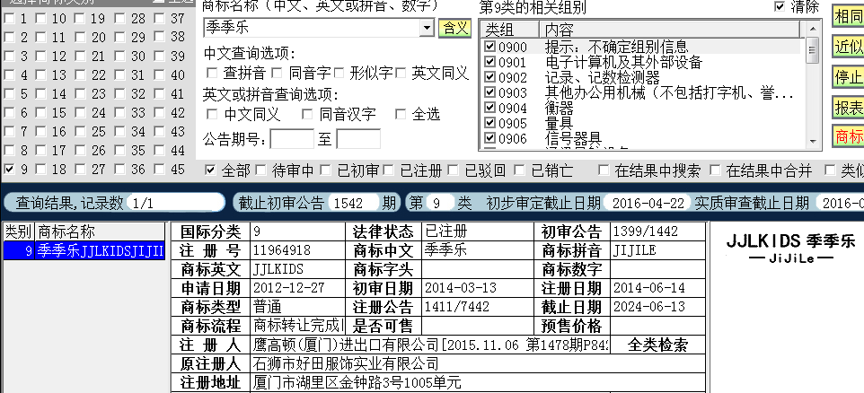The height and width of the screenshot is (393, 864).
Task: Click the 内容 column header
Action: [x=670, y=30]
